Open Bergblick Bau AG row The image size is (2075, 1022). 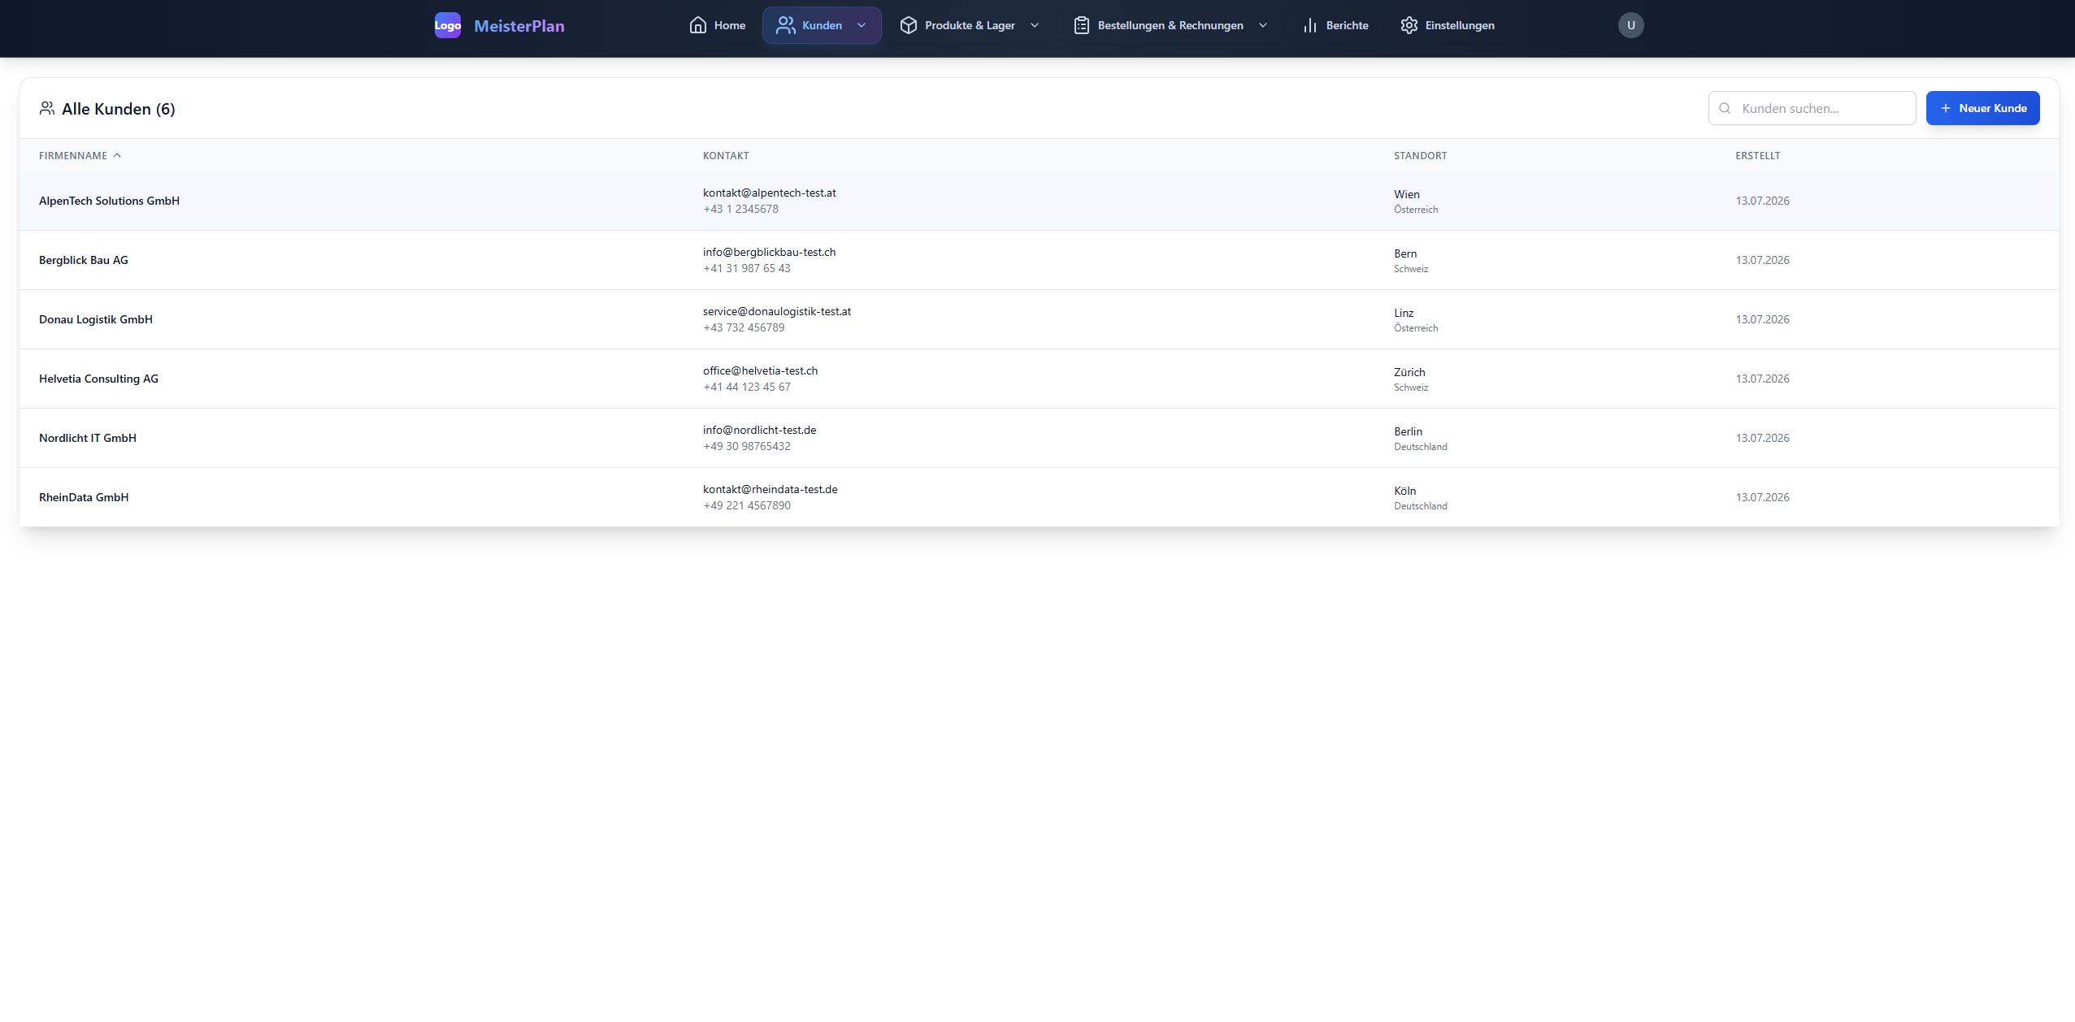[1039, 260]
